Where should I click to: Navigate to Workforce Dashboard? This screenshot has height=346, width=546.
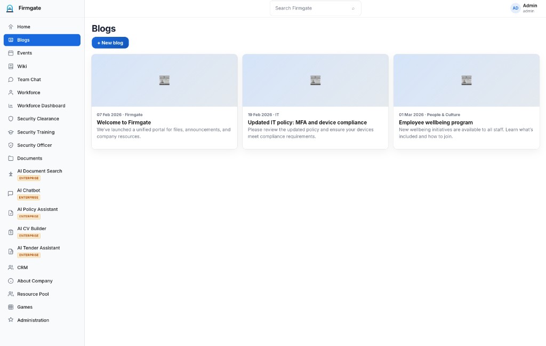click(42, 106)
